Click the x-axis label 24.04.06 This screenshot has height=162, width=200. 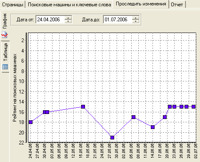tap(30, 151)
